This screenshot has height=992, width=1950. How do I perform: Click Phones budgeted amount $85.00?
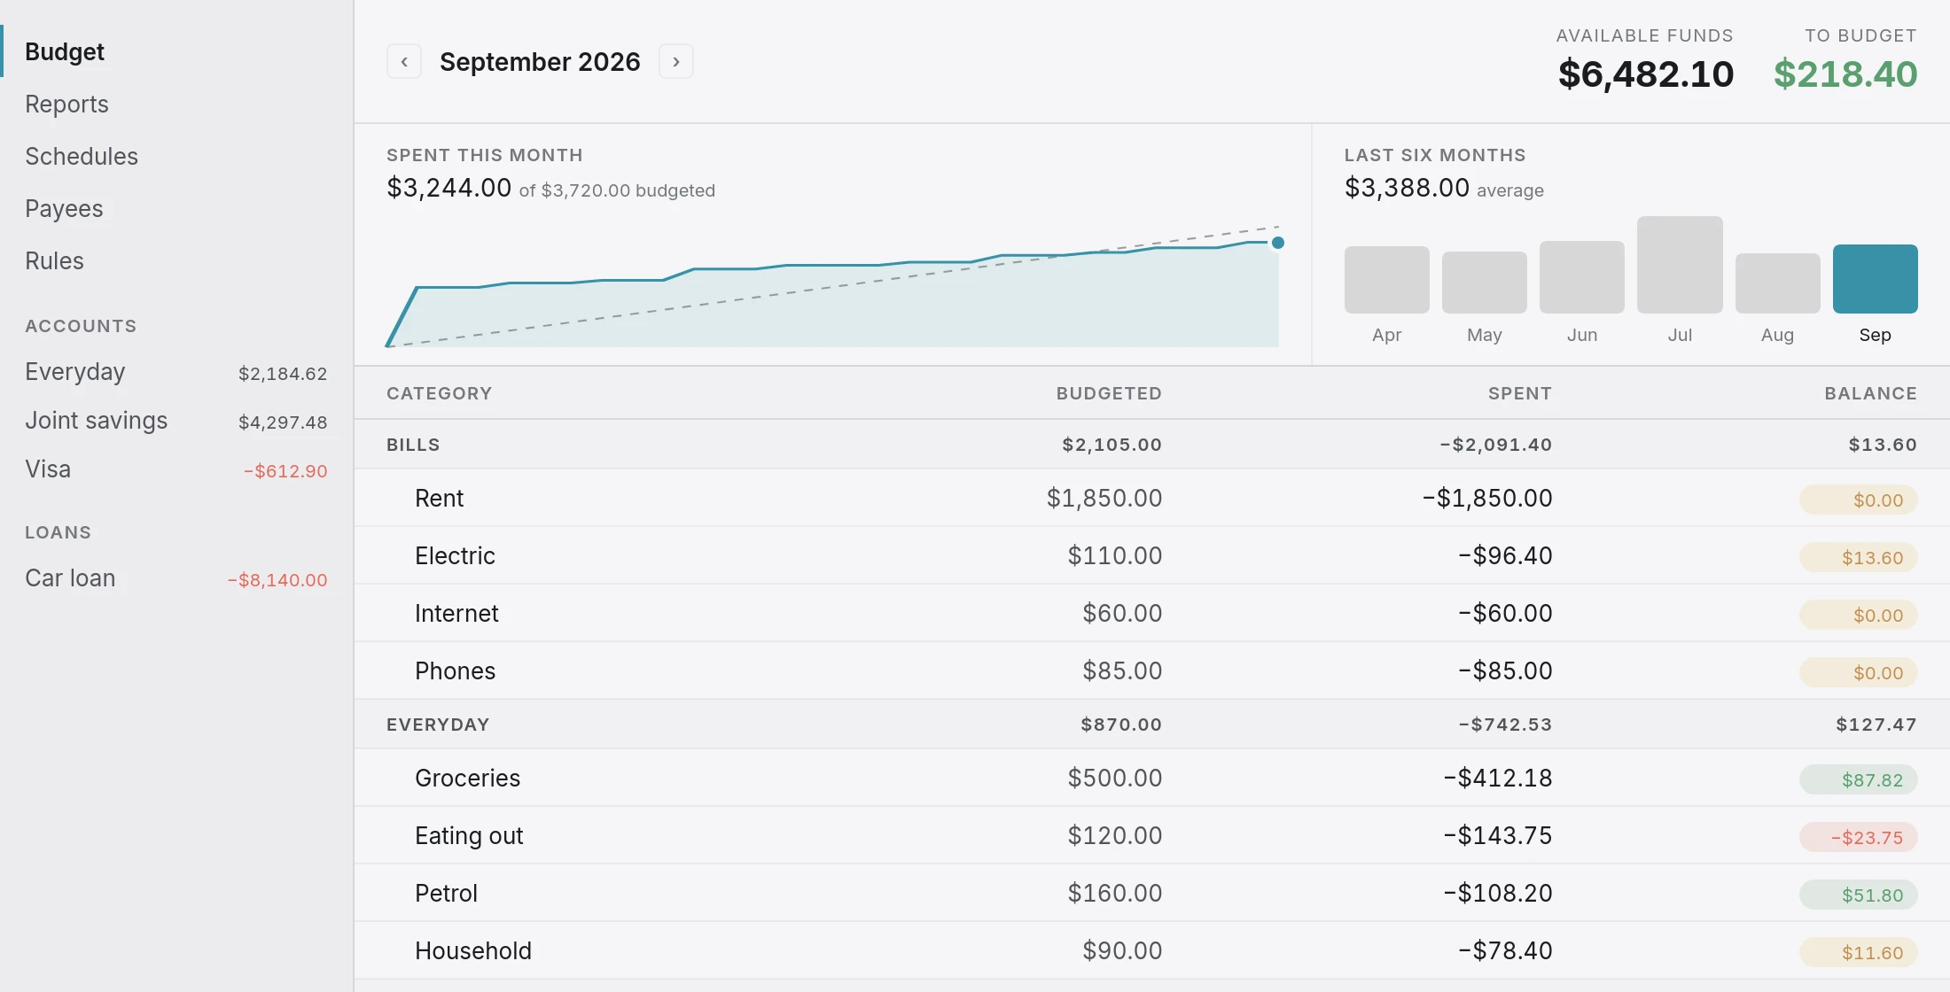(1122, 670)
